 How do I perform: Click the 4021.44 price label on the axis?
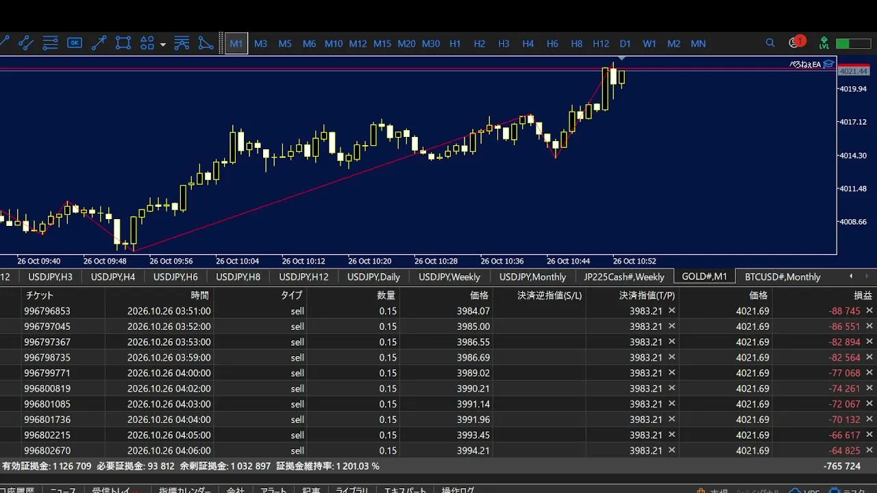(853, 71)
